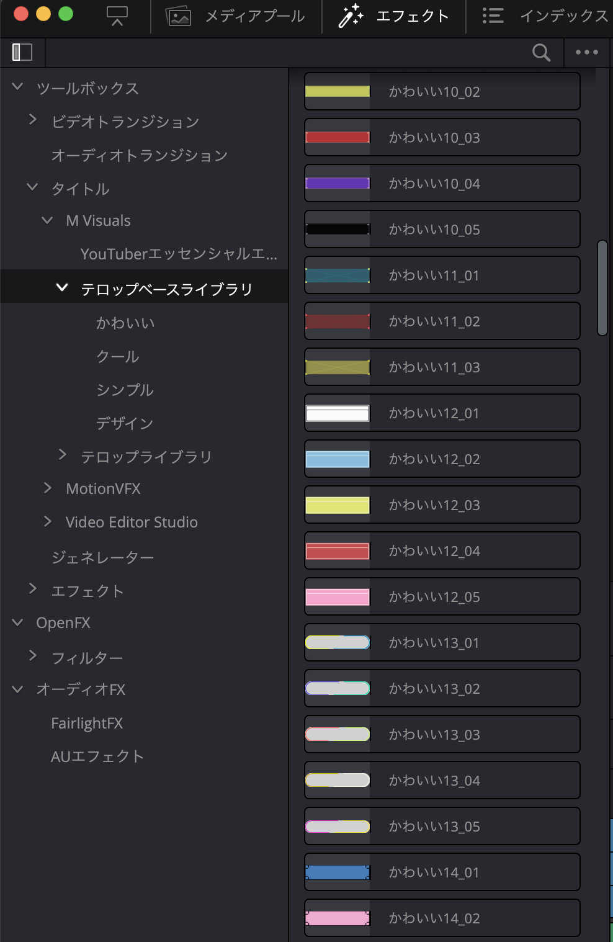Click the index list icon

click(x=493, y=16)
